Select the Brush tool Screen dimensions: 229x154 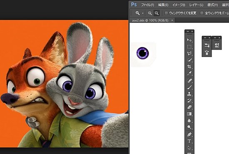pos(189,87)
